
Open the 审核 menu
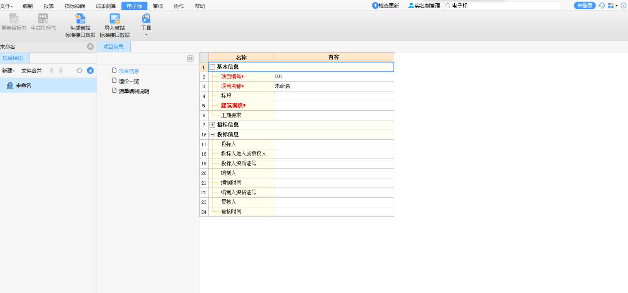click(158, 6)
